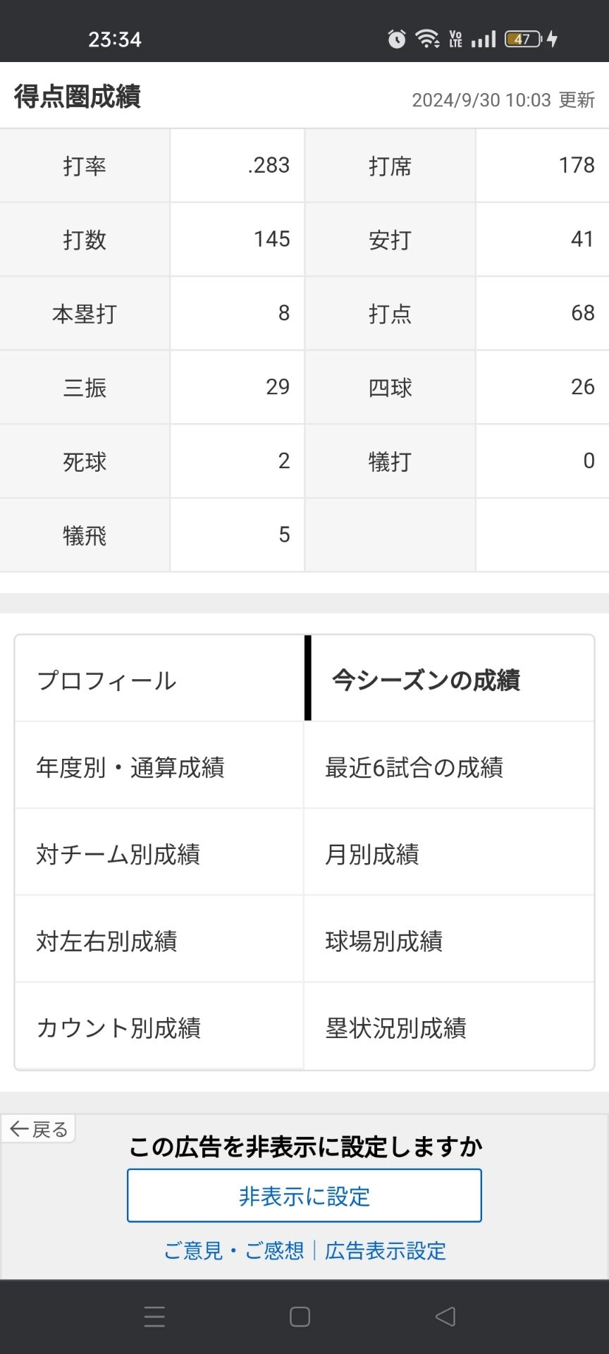
Task: Show カウント別成績 page
Action: [159, 1027]
